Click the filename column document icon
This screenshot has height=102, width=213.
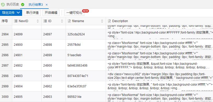click(x=69, y=21)
